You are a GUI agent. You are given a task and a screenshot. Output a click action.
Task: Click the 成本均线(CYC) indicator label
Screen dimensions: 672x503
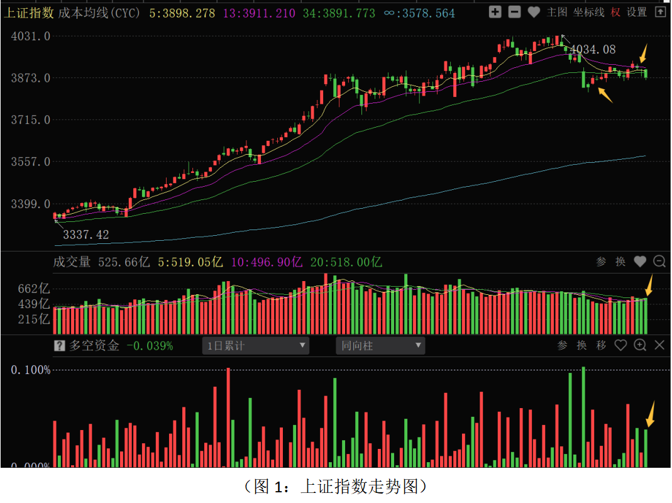click(99, 13)
